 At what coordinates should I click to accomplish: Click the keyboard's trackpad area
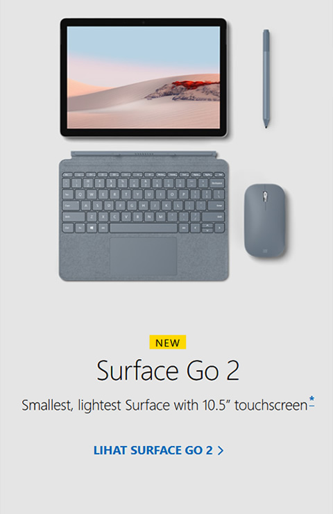(144, 256)
